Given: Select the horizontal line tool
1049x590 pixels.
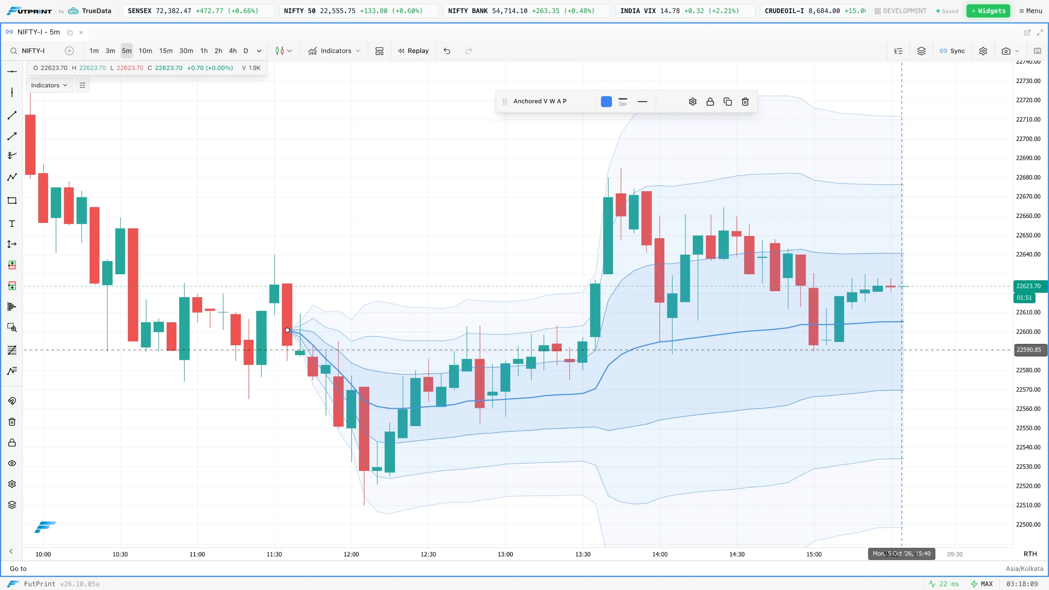Looking at the screenshot, I should pyautogui.click(x=12, y=71).
